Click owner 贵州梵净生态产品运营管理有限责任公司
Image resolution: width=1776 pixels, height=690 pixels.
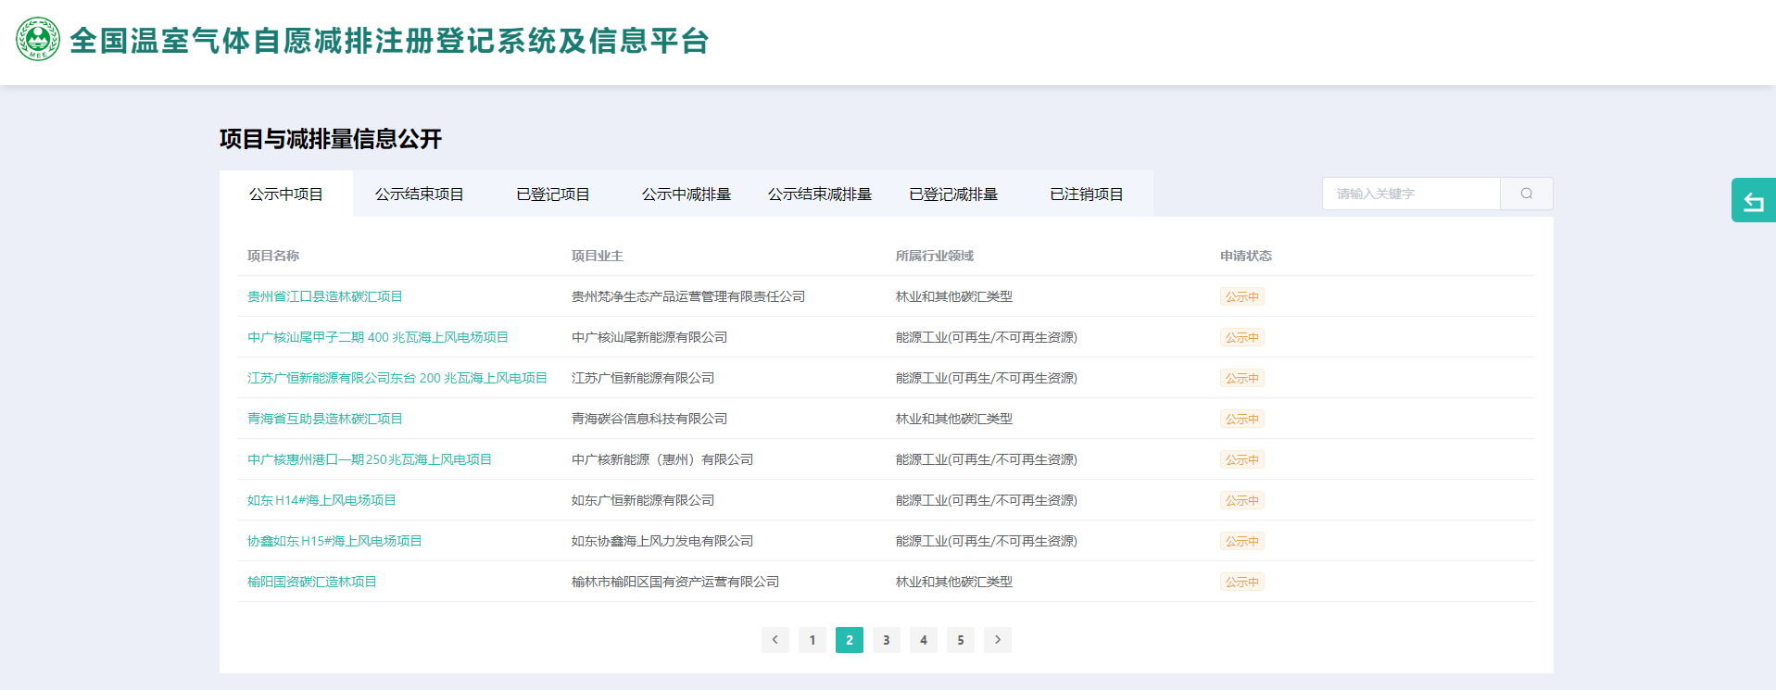point(688,296)
